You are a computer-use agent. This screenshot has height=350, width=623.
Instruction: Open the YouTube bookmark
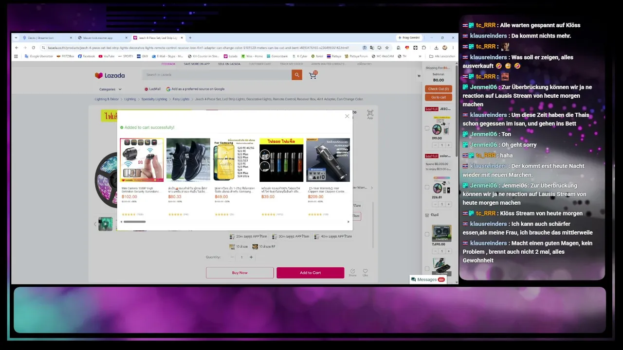[107, 56]
